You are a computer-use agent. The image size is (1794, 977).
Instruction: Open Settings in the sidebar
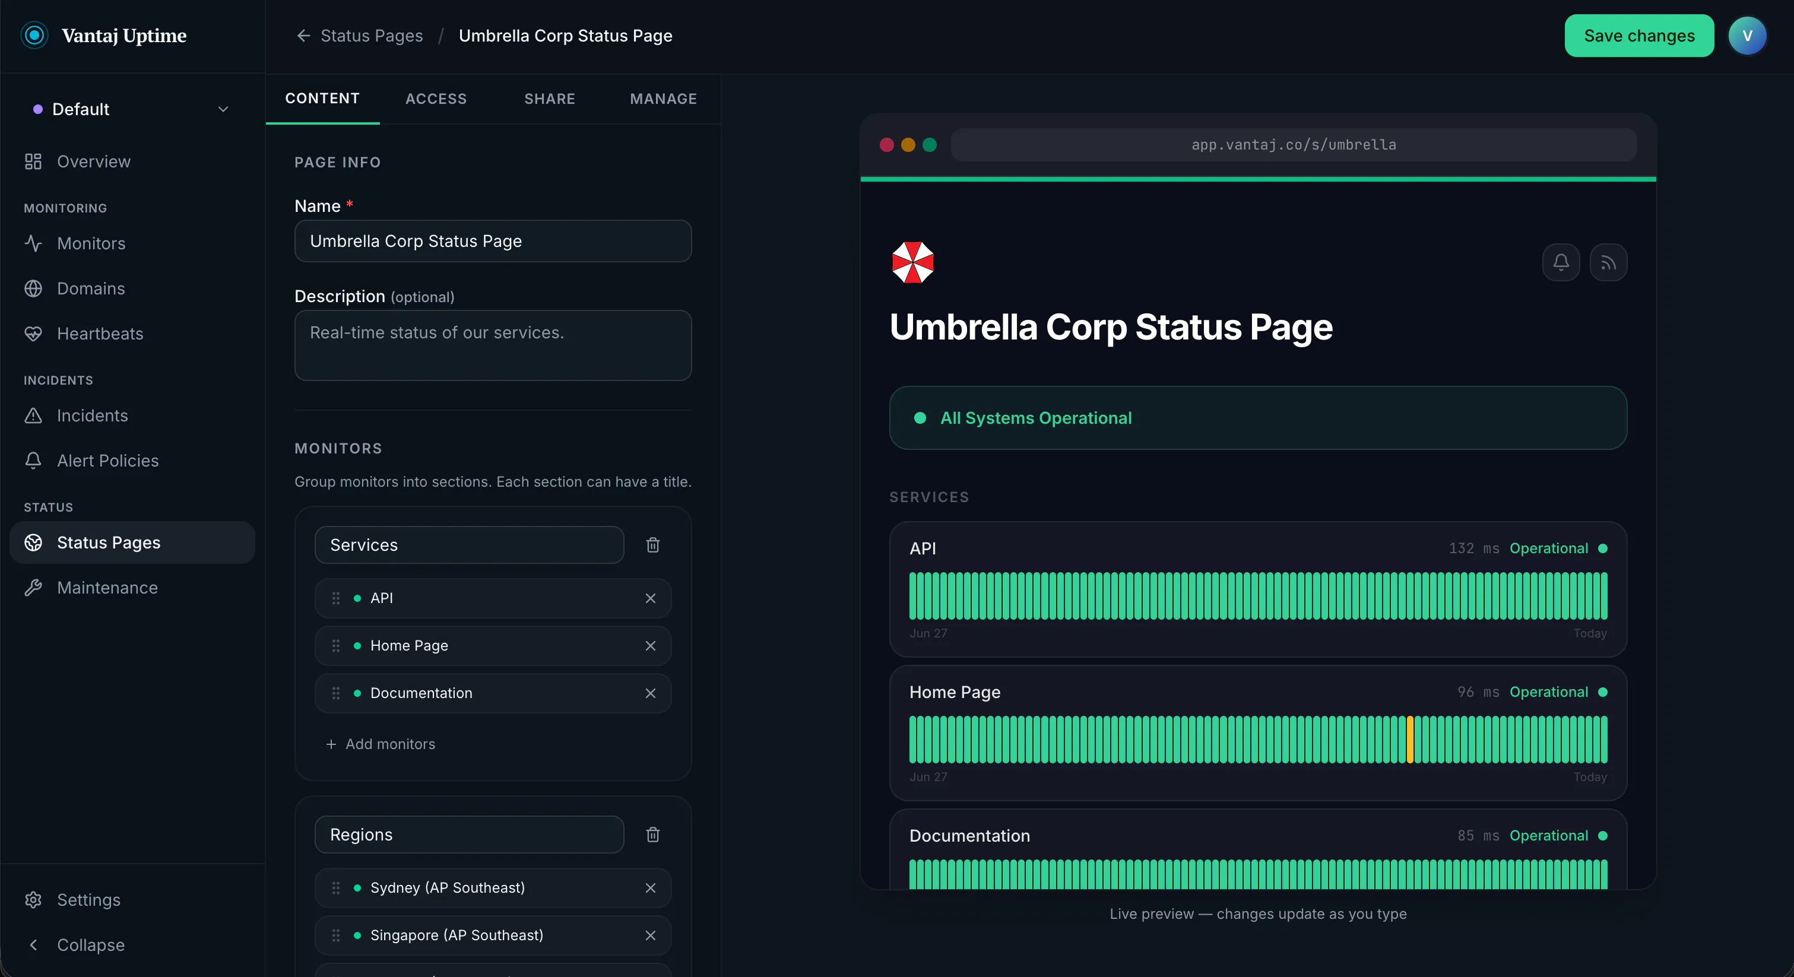click(x=132, y=900)
